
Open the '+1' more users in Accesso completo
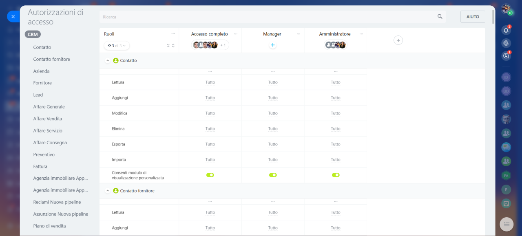click(223, 45)
